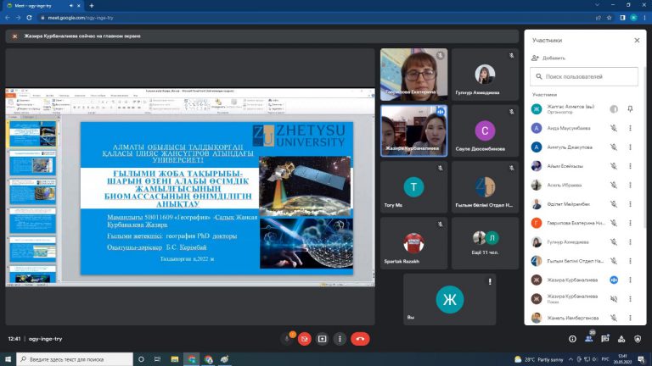652x366 pixels.
Task: Click the Windows Start button
Action: (7, 359)
